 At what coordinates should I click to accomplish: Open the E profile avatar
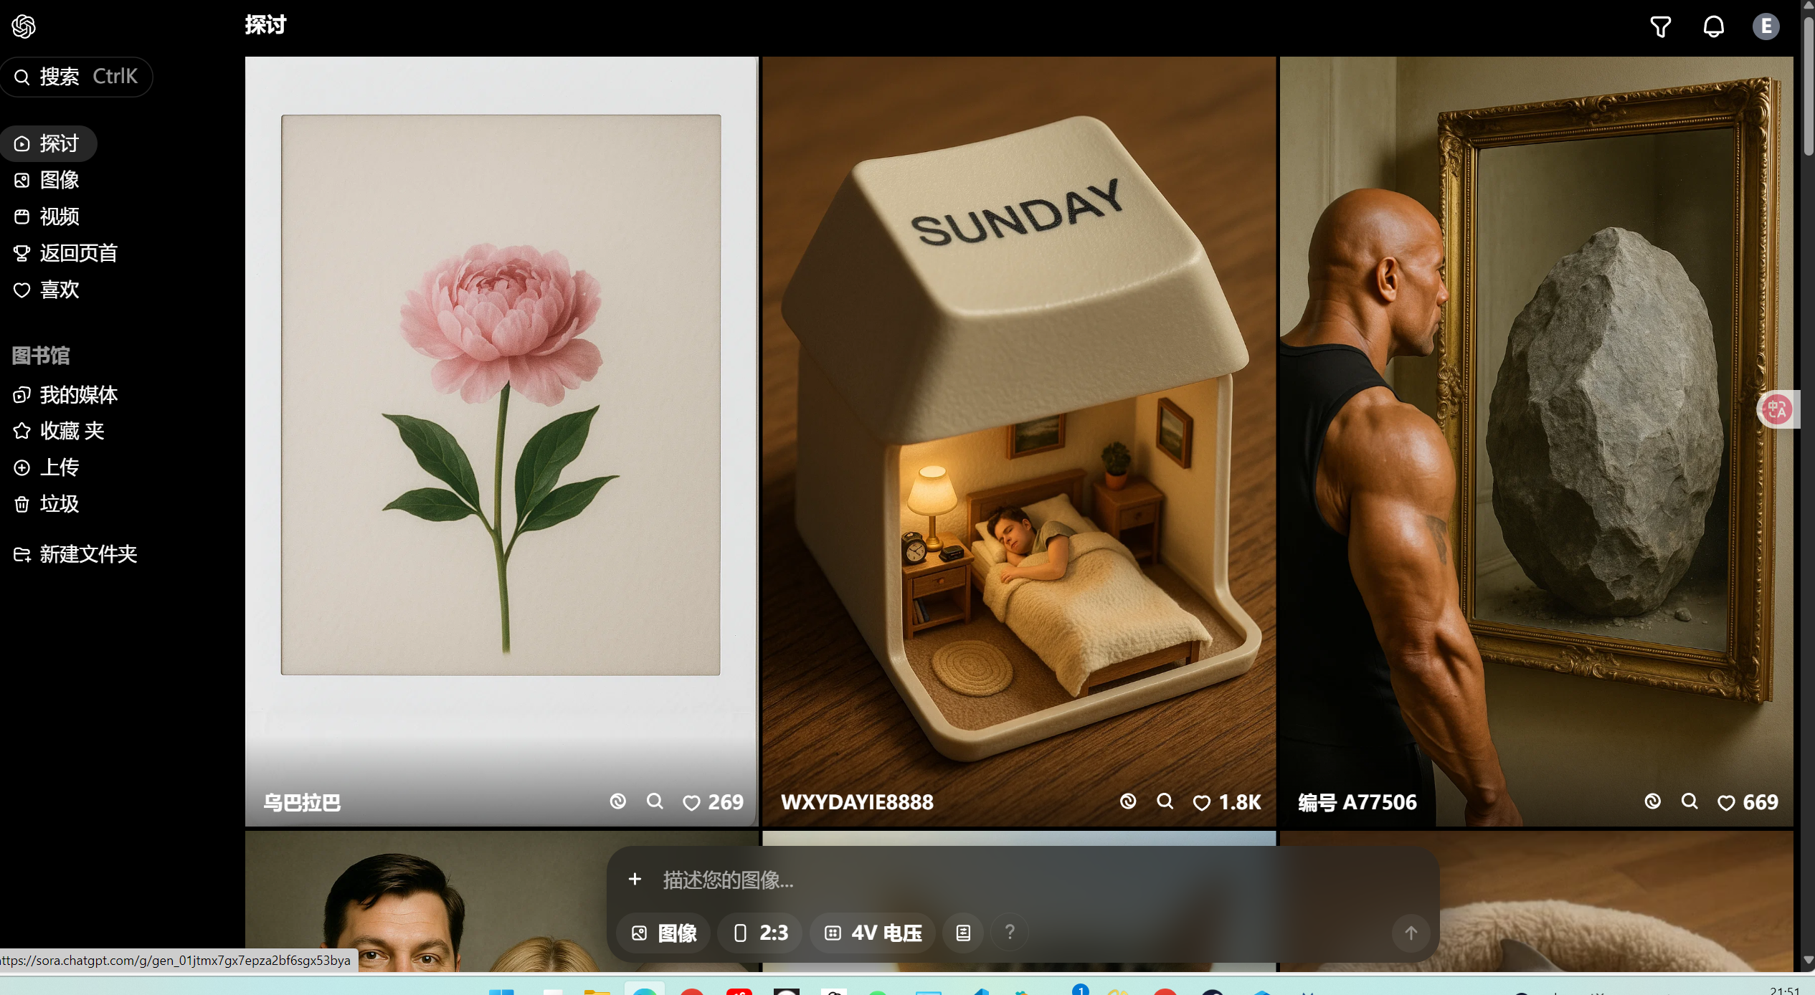coord(1766,27)
